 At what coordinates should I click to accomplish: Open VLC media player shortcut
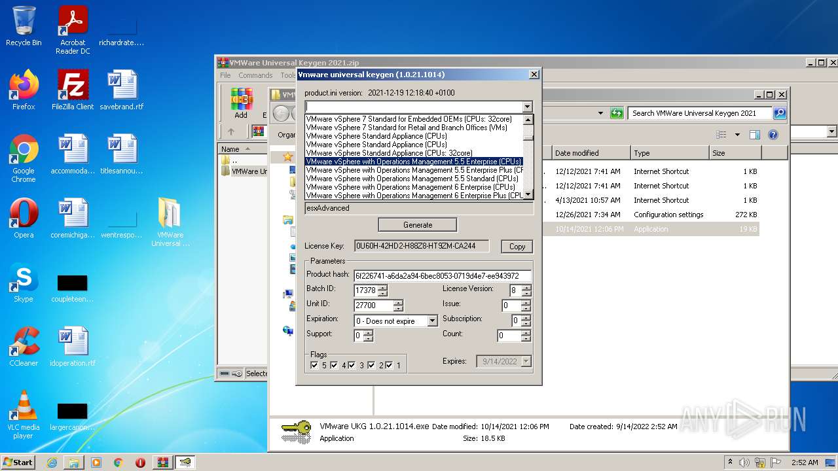coord(24,415)
